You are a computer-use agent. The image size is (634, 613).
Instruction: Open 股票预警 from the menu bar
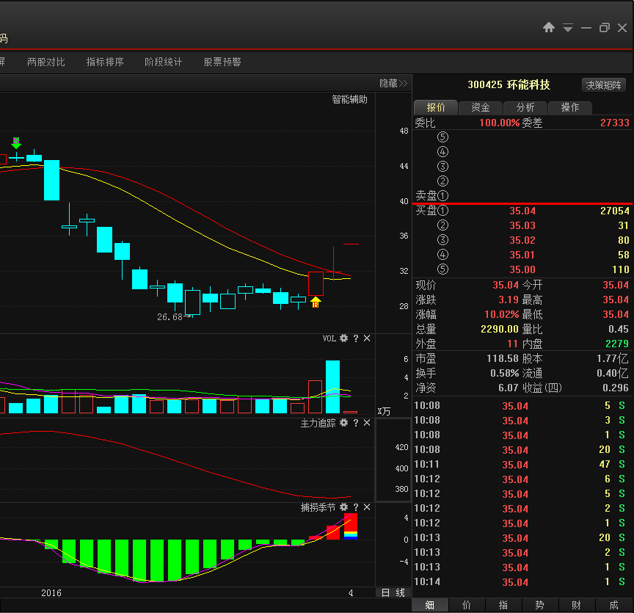coord(222,62)
